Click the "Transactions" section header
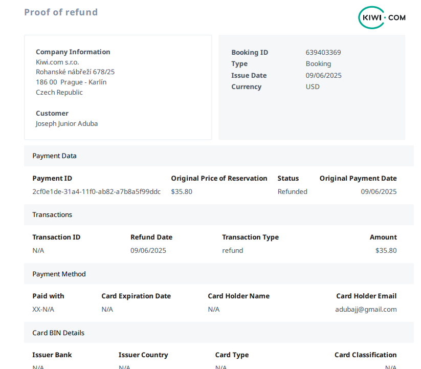The image size is (421, 369). [219, 215]
